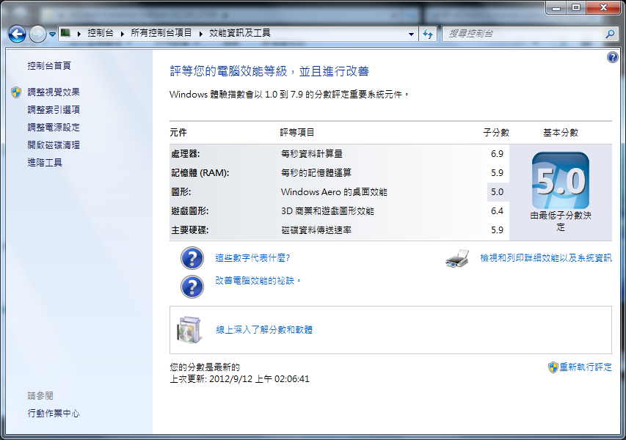The width and height of the screenshot is (626, 440).
Task: Click the graphics subscore 5.0
Action: (497, 192)
